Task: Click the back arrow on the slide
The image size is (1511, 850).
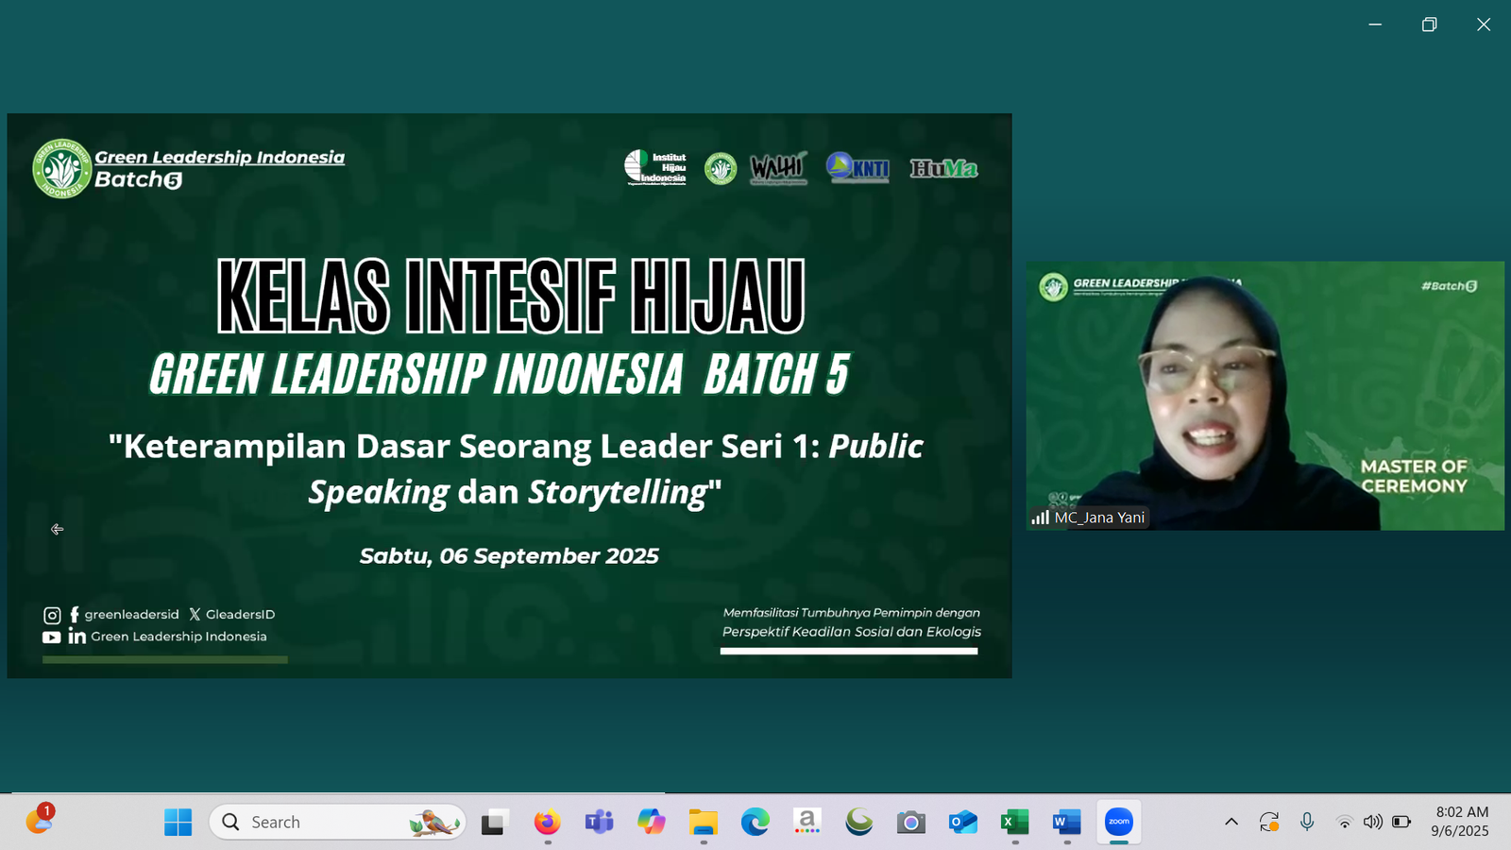Action: pyautogui.click(x=58, y=530)
